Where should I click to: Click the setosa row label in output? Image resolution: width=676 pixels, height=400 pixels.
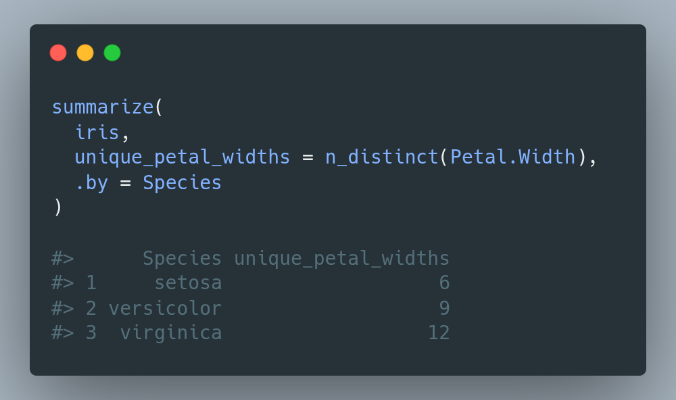pos(188,283)
